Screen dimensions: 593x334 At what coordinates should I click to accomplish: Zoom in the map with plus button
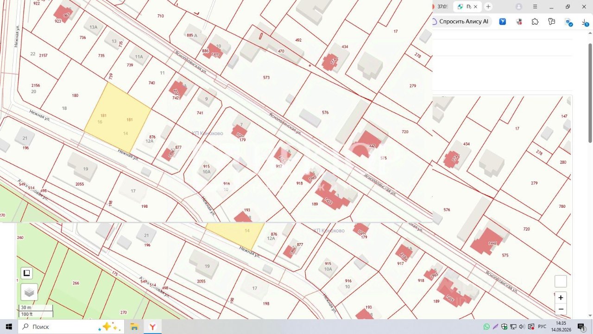click(x=561, y=298)
